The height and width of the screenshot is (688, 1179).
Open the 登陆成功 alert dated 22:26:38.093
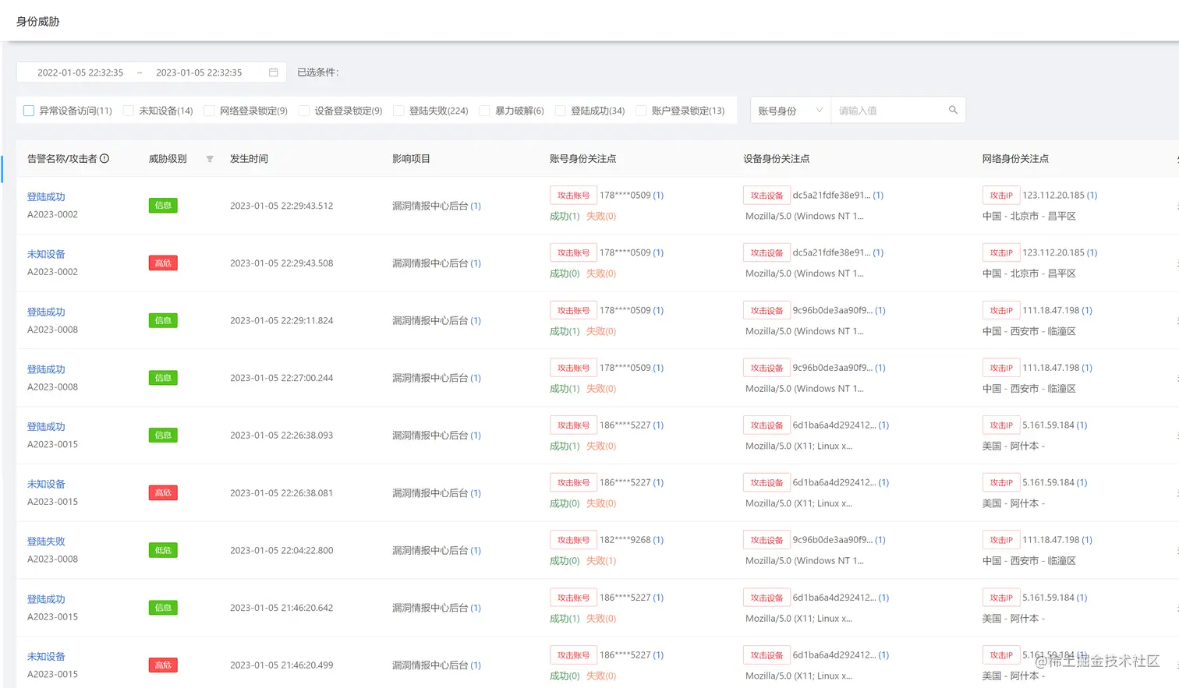coord(46,427)
